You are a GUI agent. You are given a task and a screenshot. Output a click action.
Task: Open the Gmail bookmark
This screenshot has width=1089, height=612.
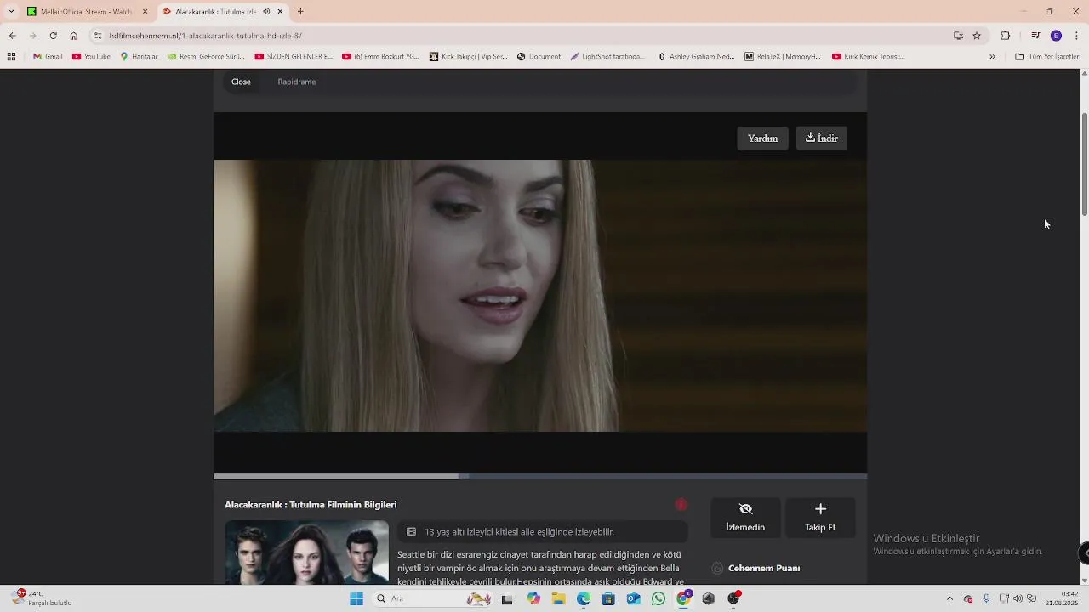[48, 57]
